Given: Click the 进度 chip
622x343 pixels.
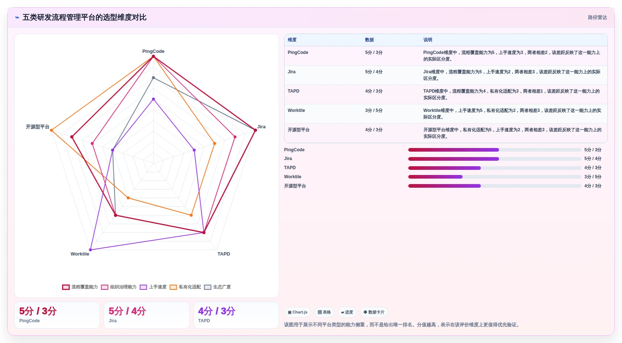Looking at the screenshot, I should click(x=347, y=312).
